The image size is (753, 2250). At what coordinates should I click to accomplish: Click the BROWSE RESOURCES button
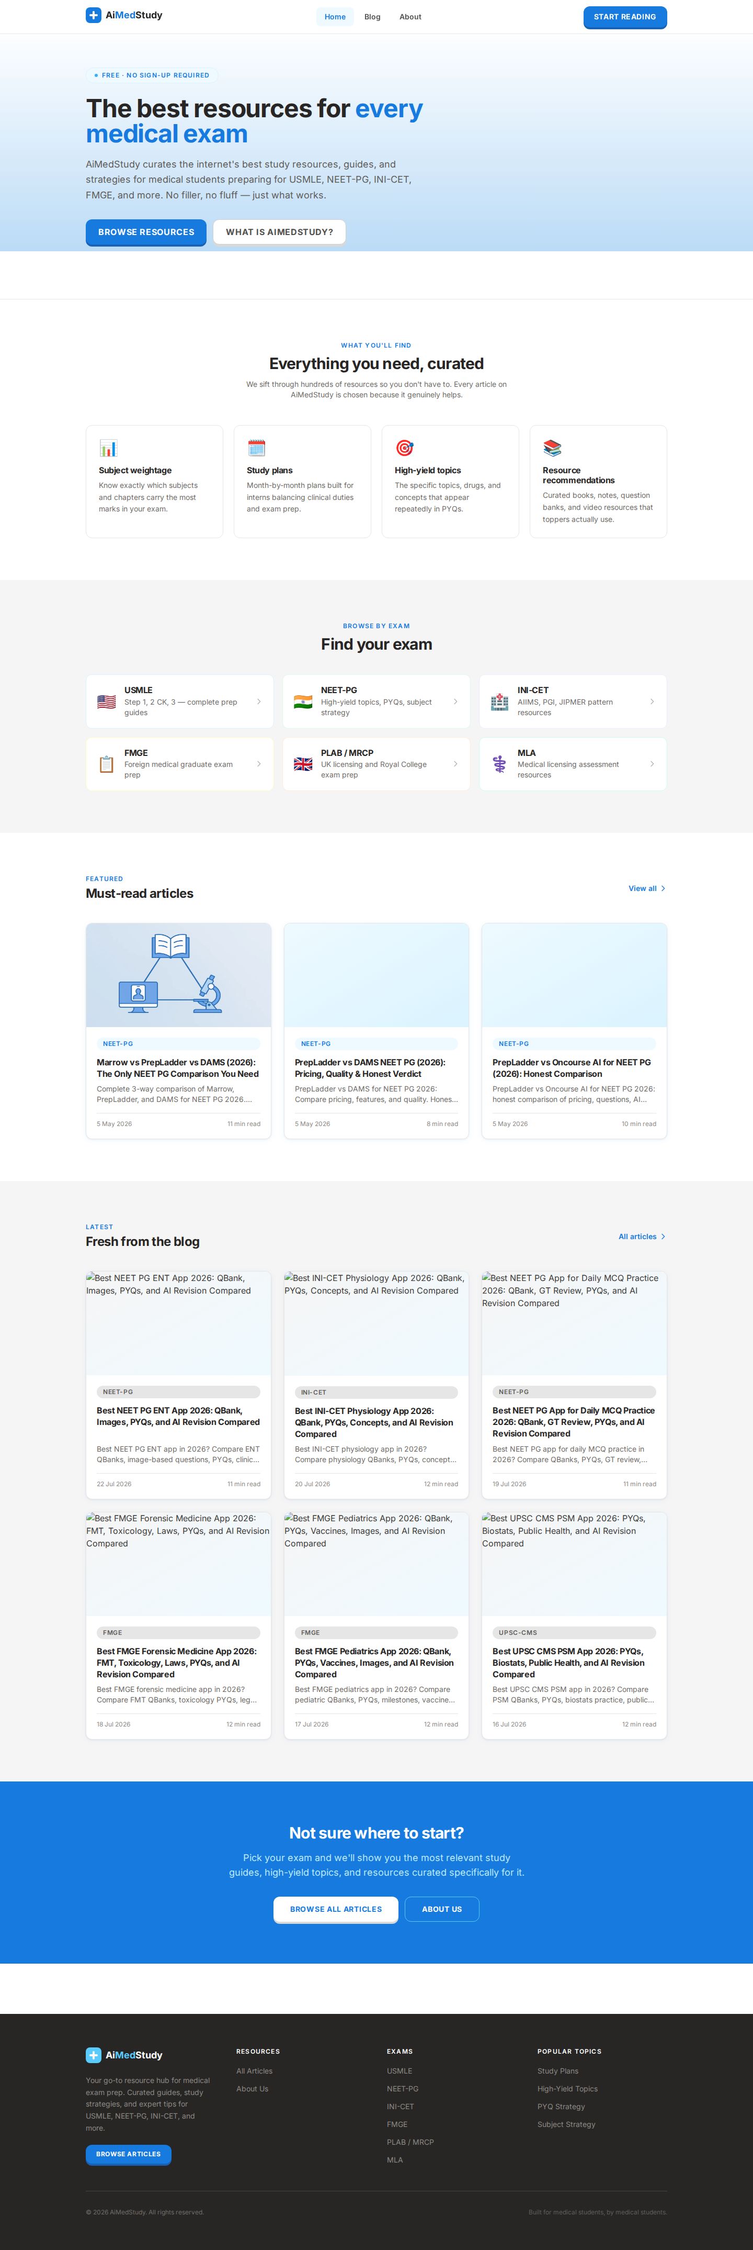(146, 232)
